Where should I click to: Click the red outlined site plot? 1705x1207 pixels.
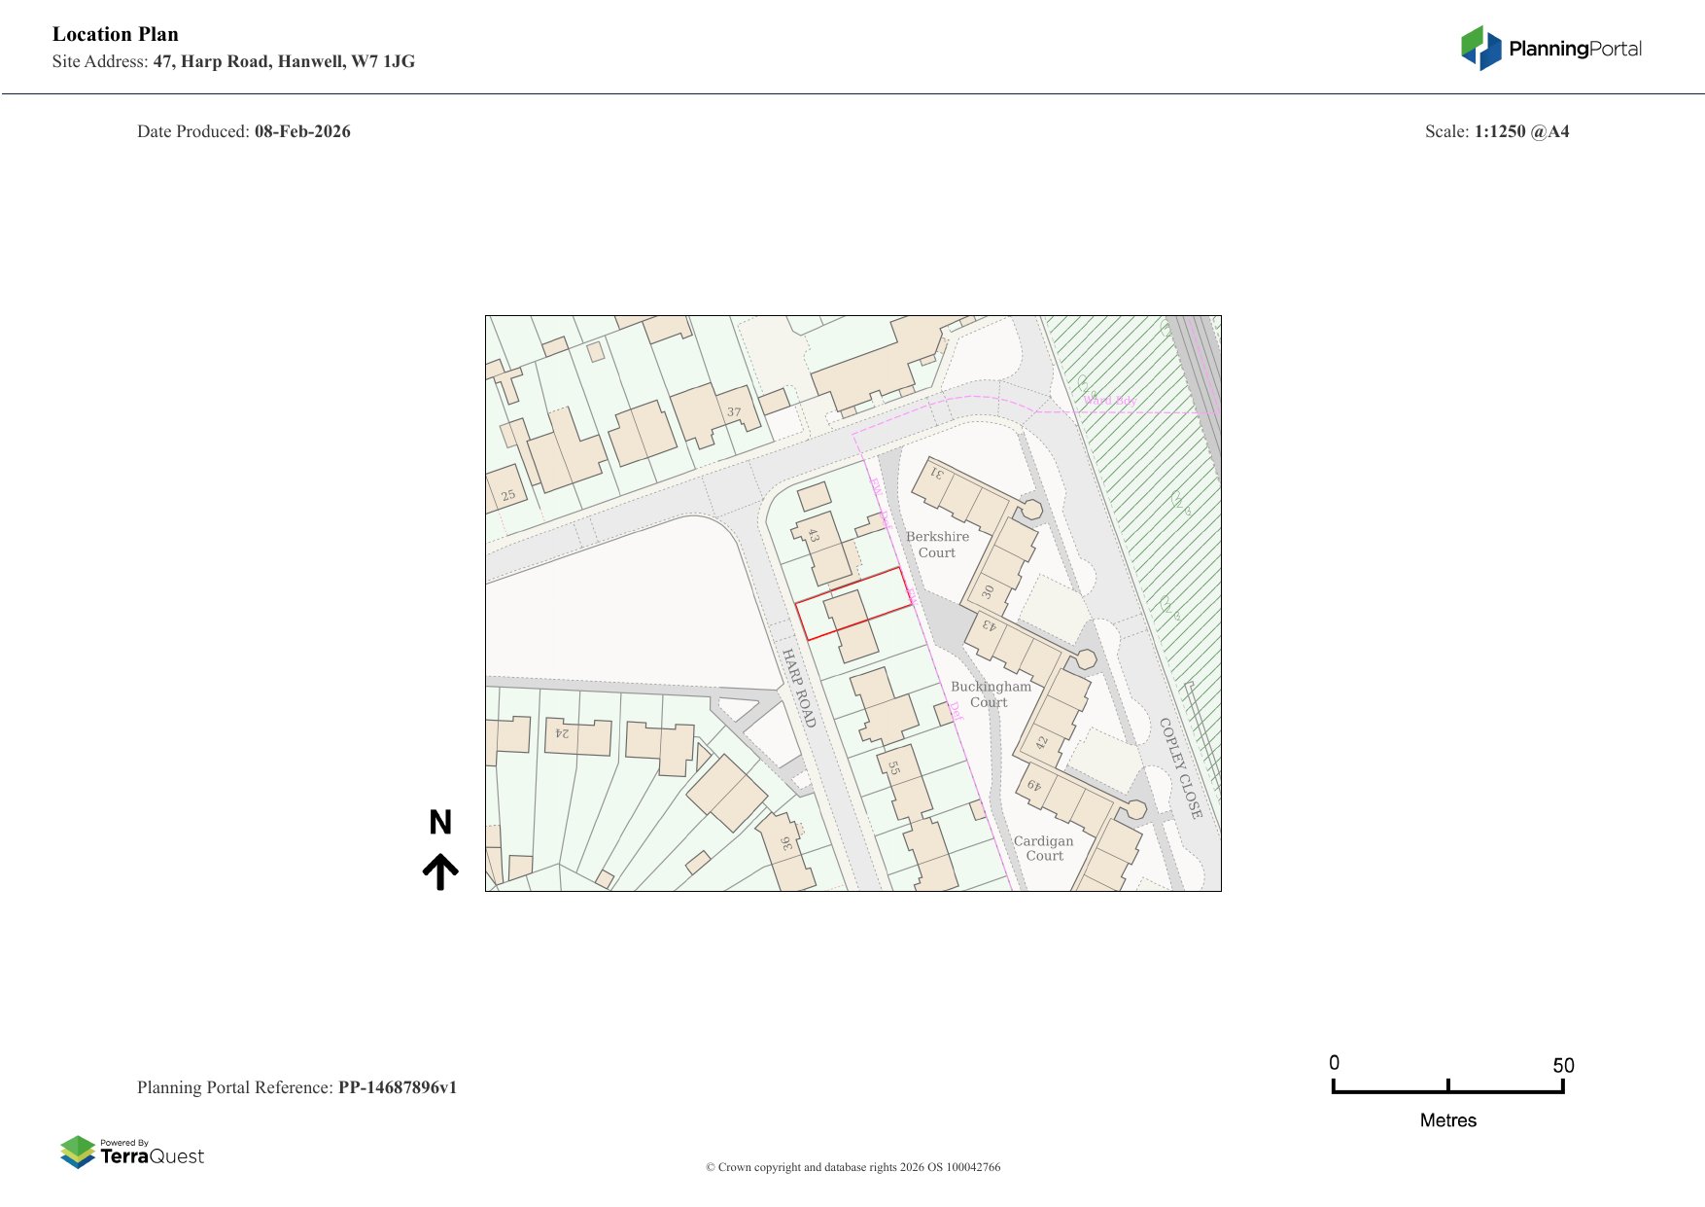click(x=853, y=604)
